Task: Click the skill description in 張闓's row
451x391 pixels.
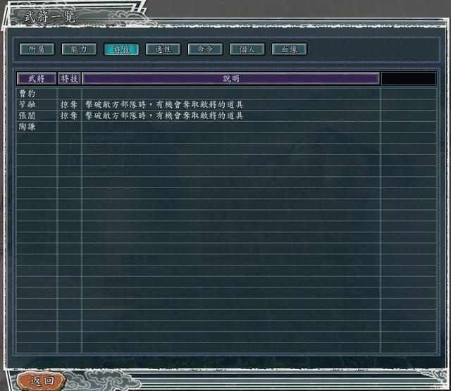Action: pyautogui.click(x=164, y=116)
